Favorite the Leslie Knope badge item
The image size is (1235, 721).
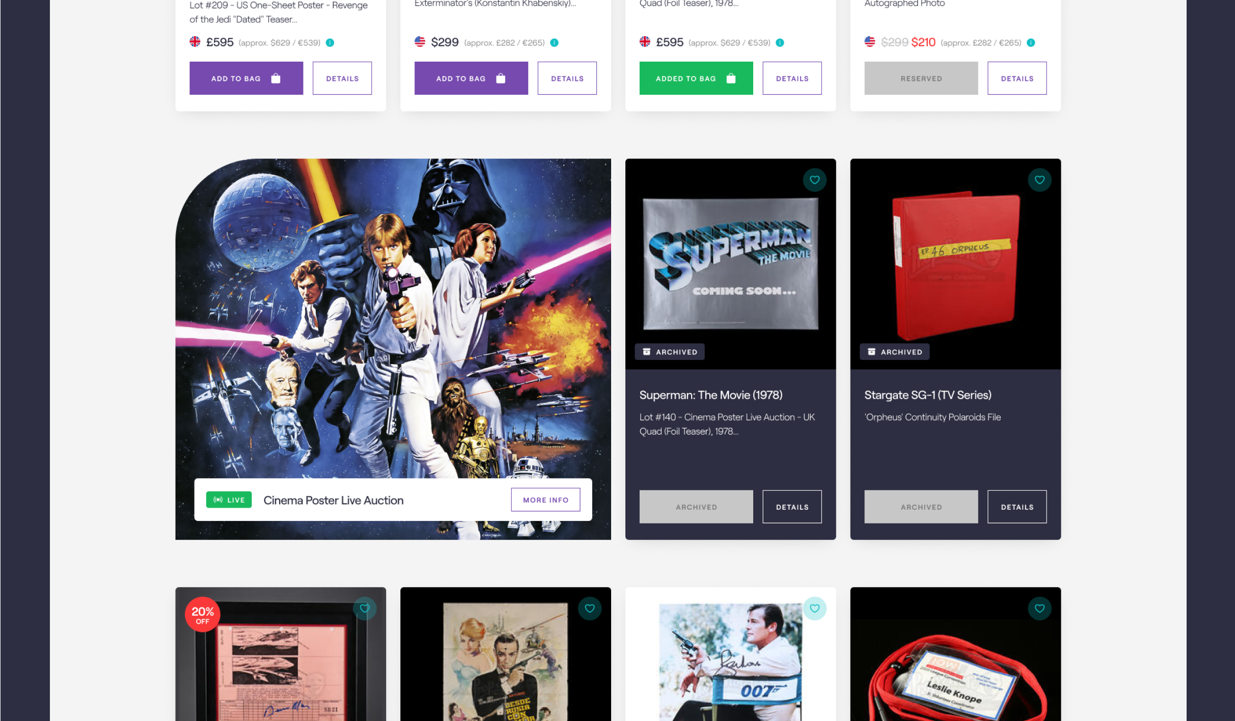coord(1039,608)
